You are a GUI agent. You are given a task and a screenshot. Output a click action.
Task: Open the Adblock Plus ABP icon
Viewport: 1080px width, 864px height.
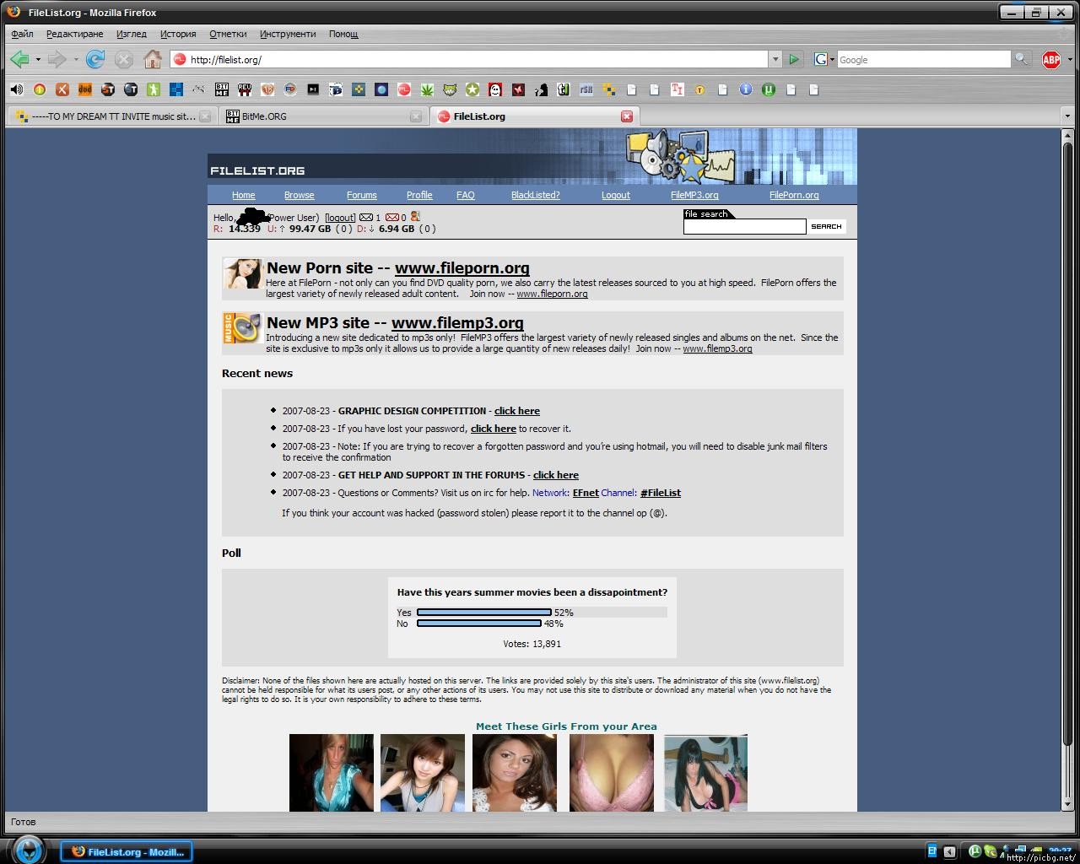coord(1050,59)
